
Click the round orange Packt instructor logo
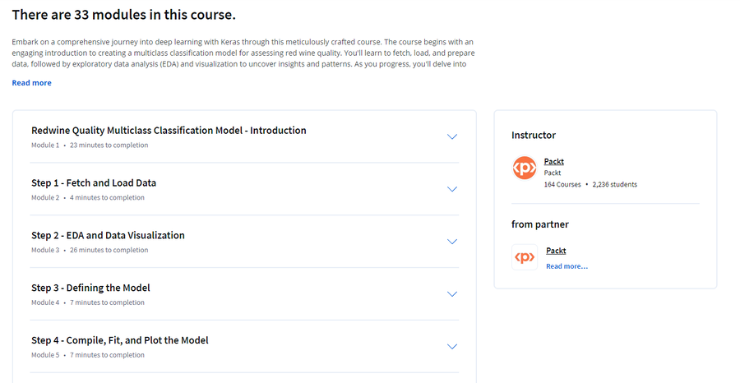click(x=525, y=168)
